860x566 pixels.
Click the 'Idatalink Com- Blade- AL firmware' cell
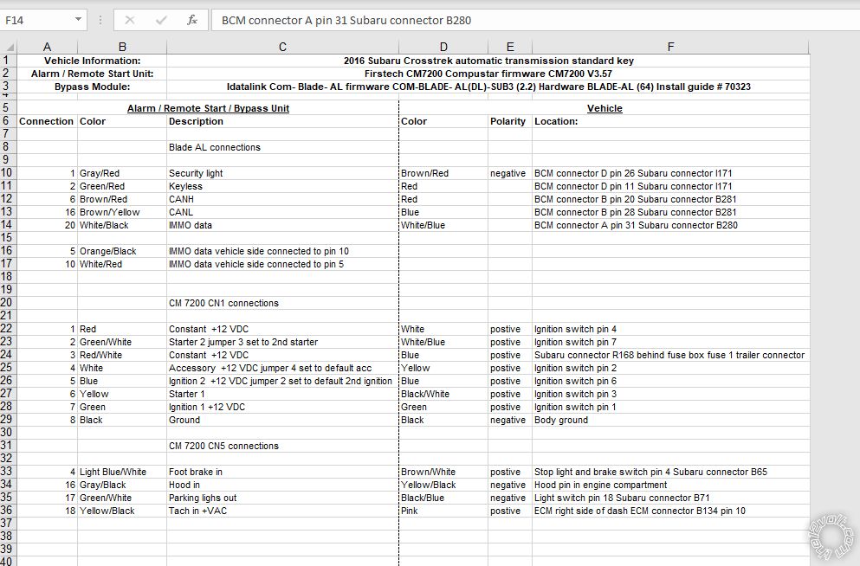pyautogui.click(x=488, y=87)
